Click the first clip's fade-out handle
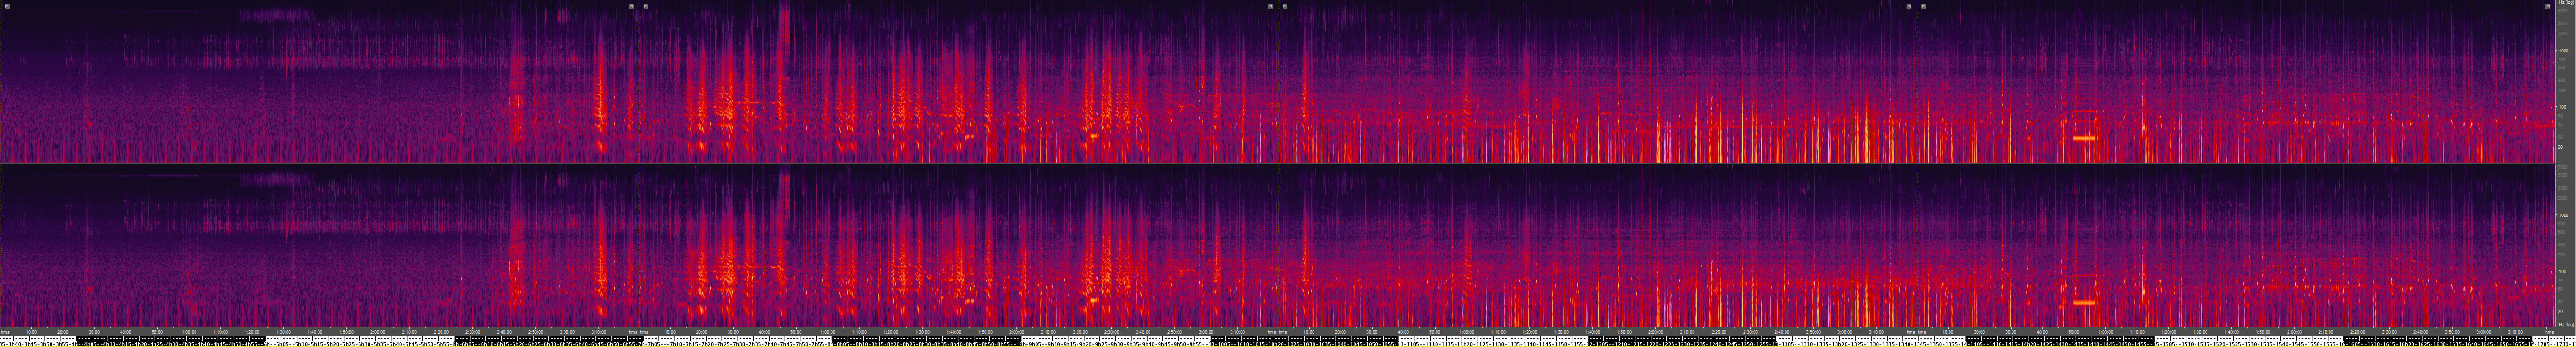Screen dimensions: 2576x347 click(631, 6)
